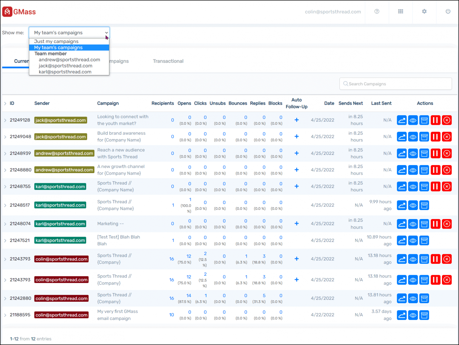459x345 pixels.
Task: Click the eye preview icon for campaign 21188595
Action: coord(413,315)
